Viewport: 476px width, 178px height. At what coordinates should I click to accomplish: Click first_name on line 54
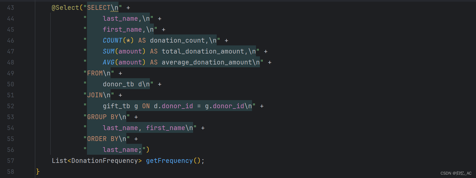[x=166, y=128]
